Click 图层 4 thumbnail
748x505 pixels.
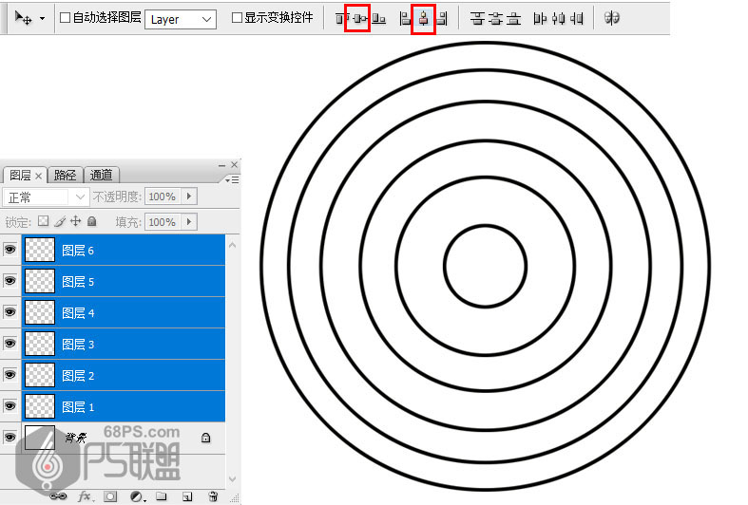(40, 312)
